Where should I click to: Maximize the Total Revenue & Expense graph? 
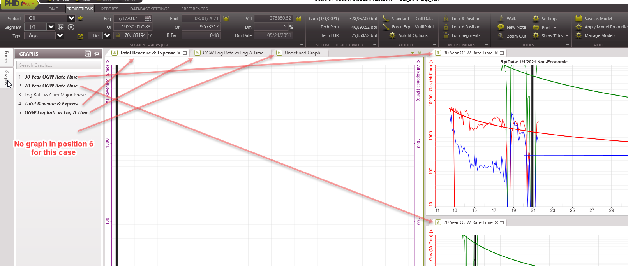click(185, 53)
